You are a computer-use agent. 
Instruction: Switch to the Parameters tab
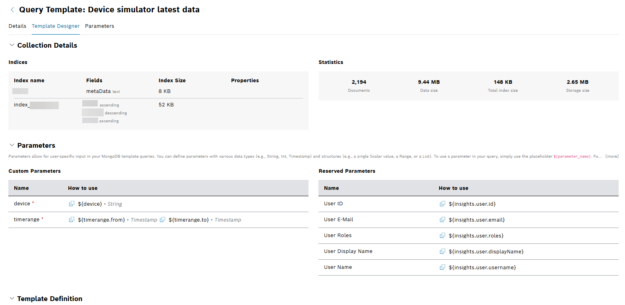click(x=100, y=26)
